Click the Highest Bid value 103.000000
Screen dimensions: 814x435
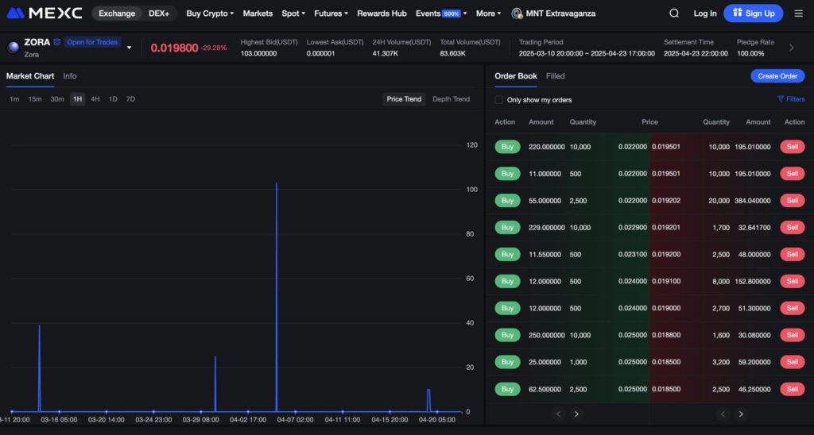258,53
